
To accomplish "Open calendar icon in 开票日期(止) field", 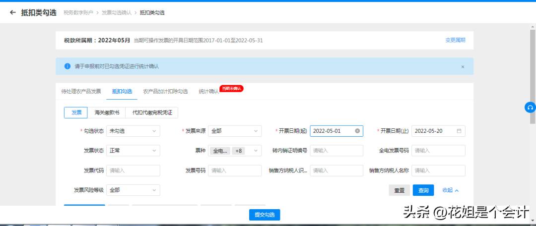I will click(459, 131).
